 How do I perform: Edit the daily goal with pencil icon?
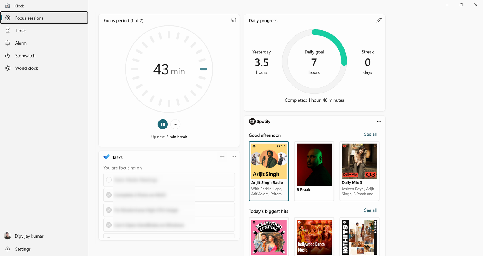(379, 20)
